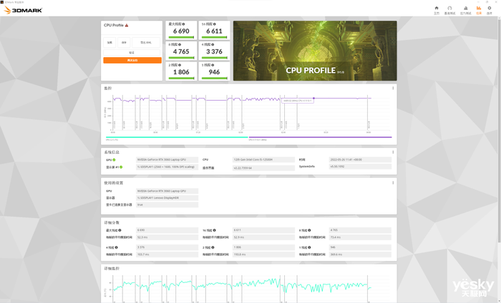This screenshot has width=501, height=303.
Task: Click green status icon next to GPU label
Action: click(114, 160)
